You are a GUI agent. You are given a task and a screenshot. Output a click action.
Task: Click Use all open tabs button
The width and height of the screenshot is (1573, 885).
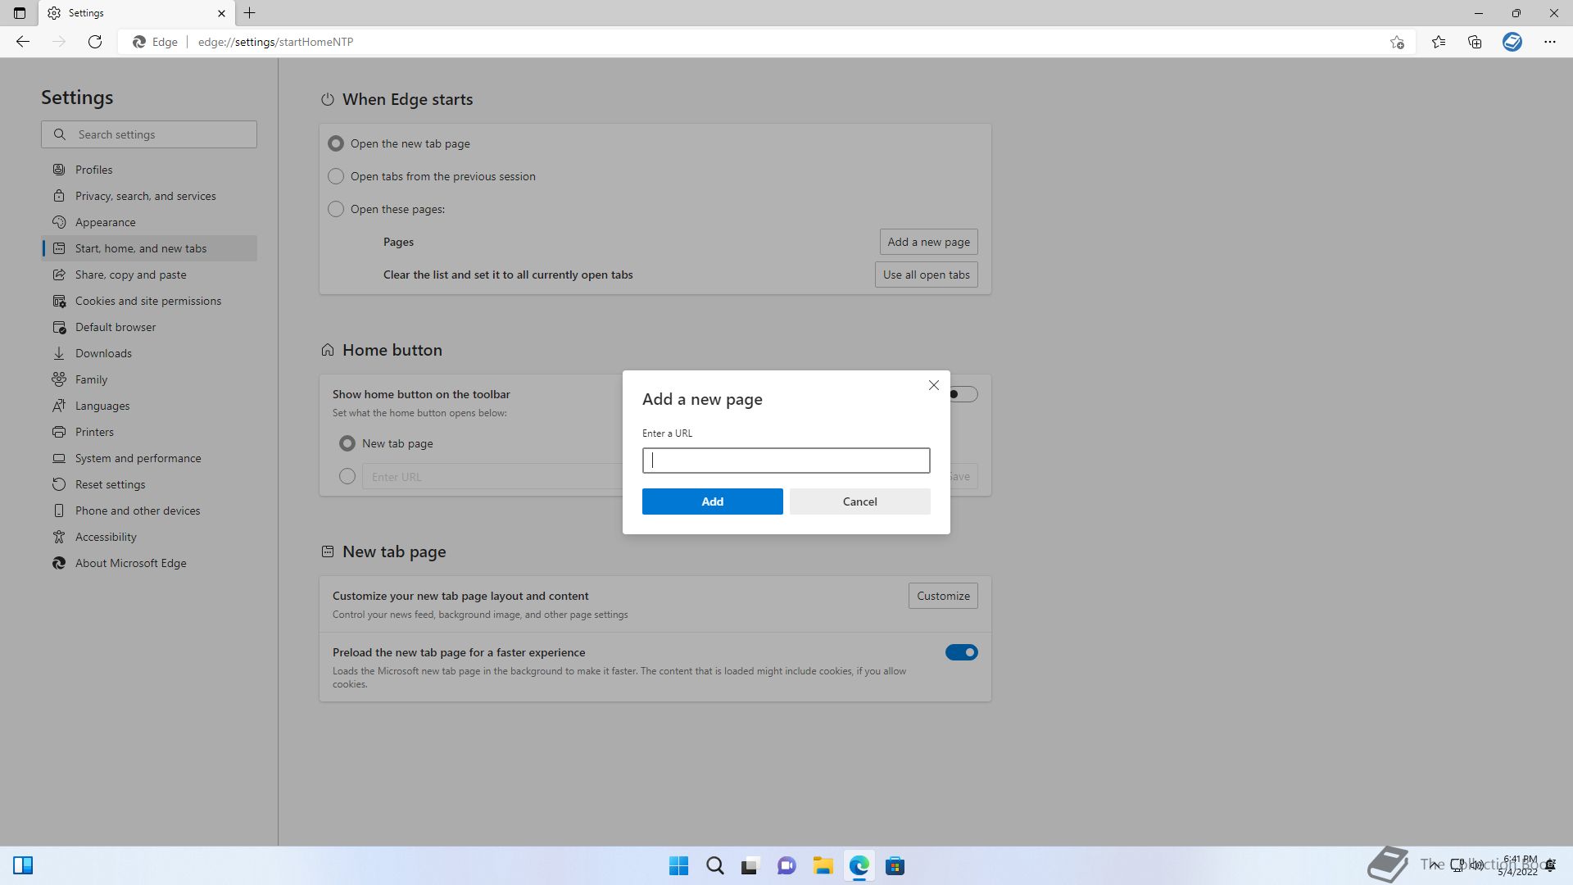(927, 275)
